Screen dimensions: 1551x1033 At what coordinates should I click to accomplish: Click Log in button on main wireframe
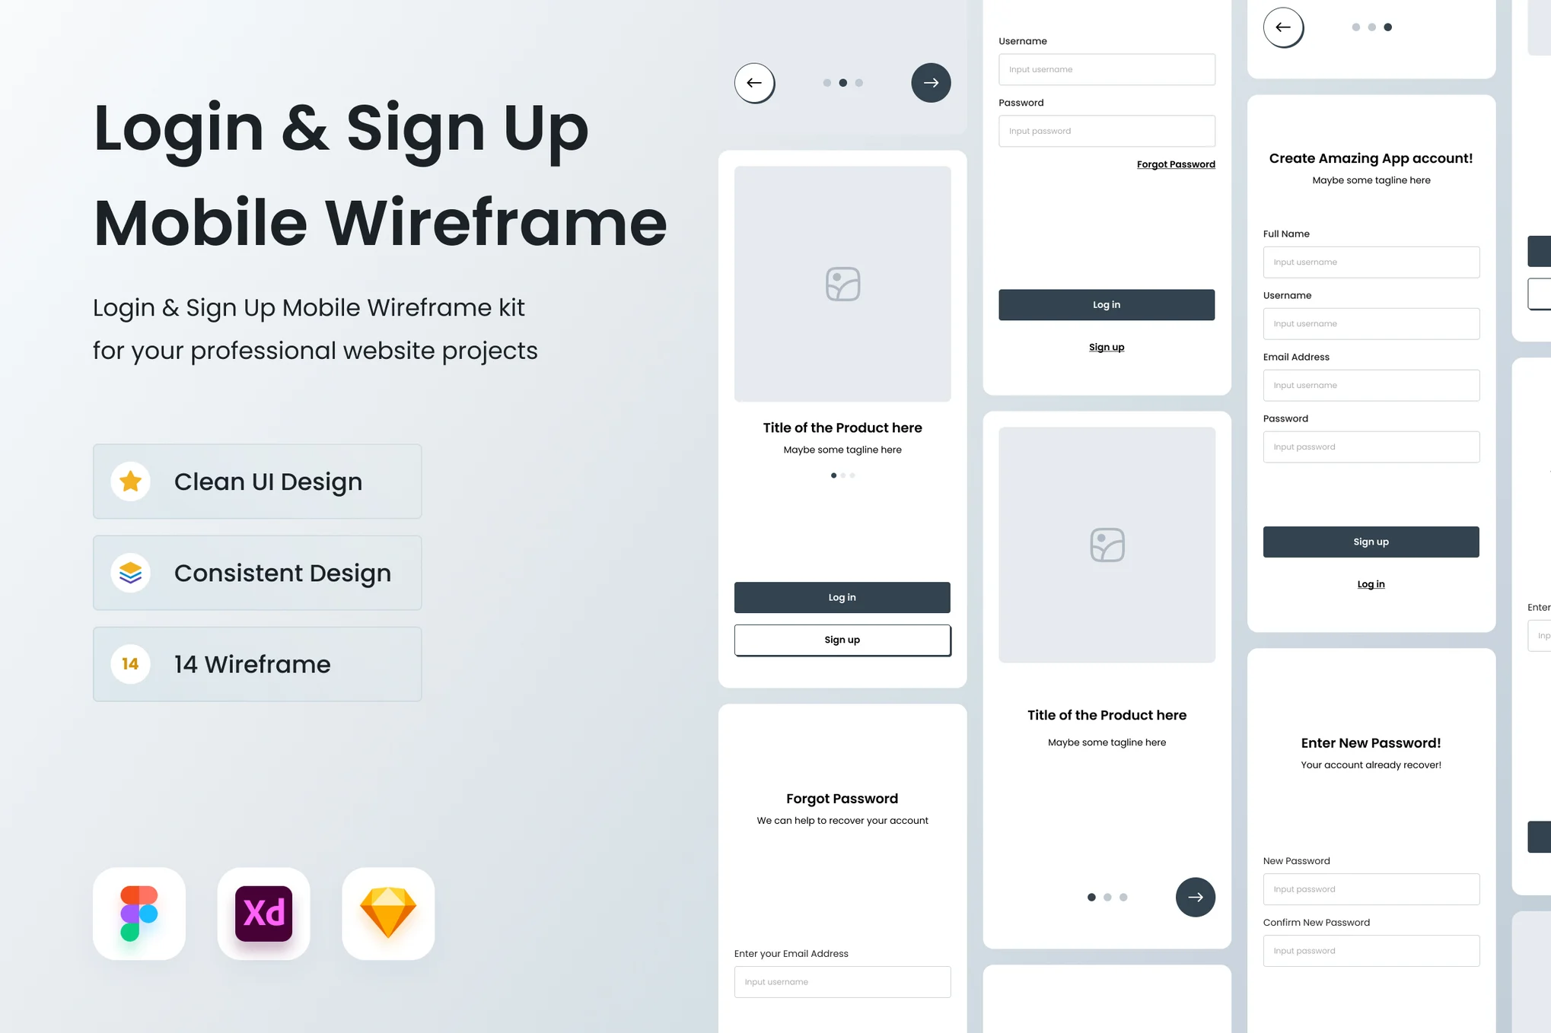click(x=842, y=596)
